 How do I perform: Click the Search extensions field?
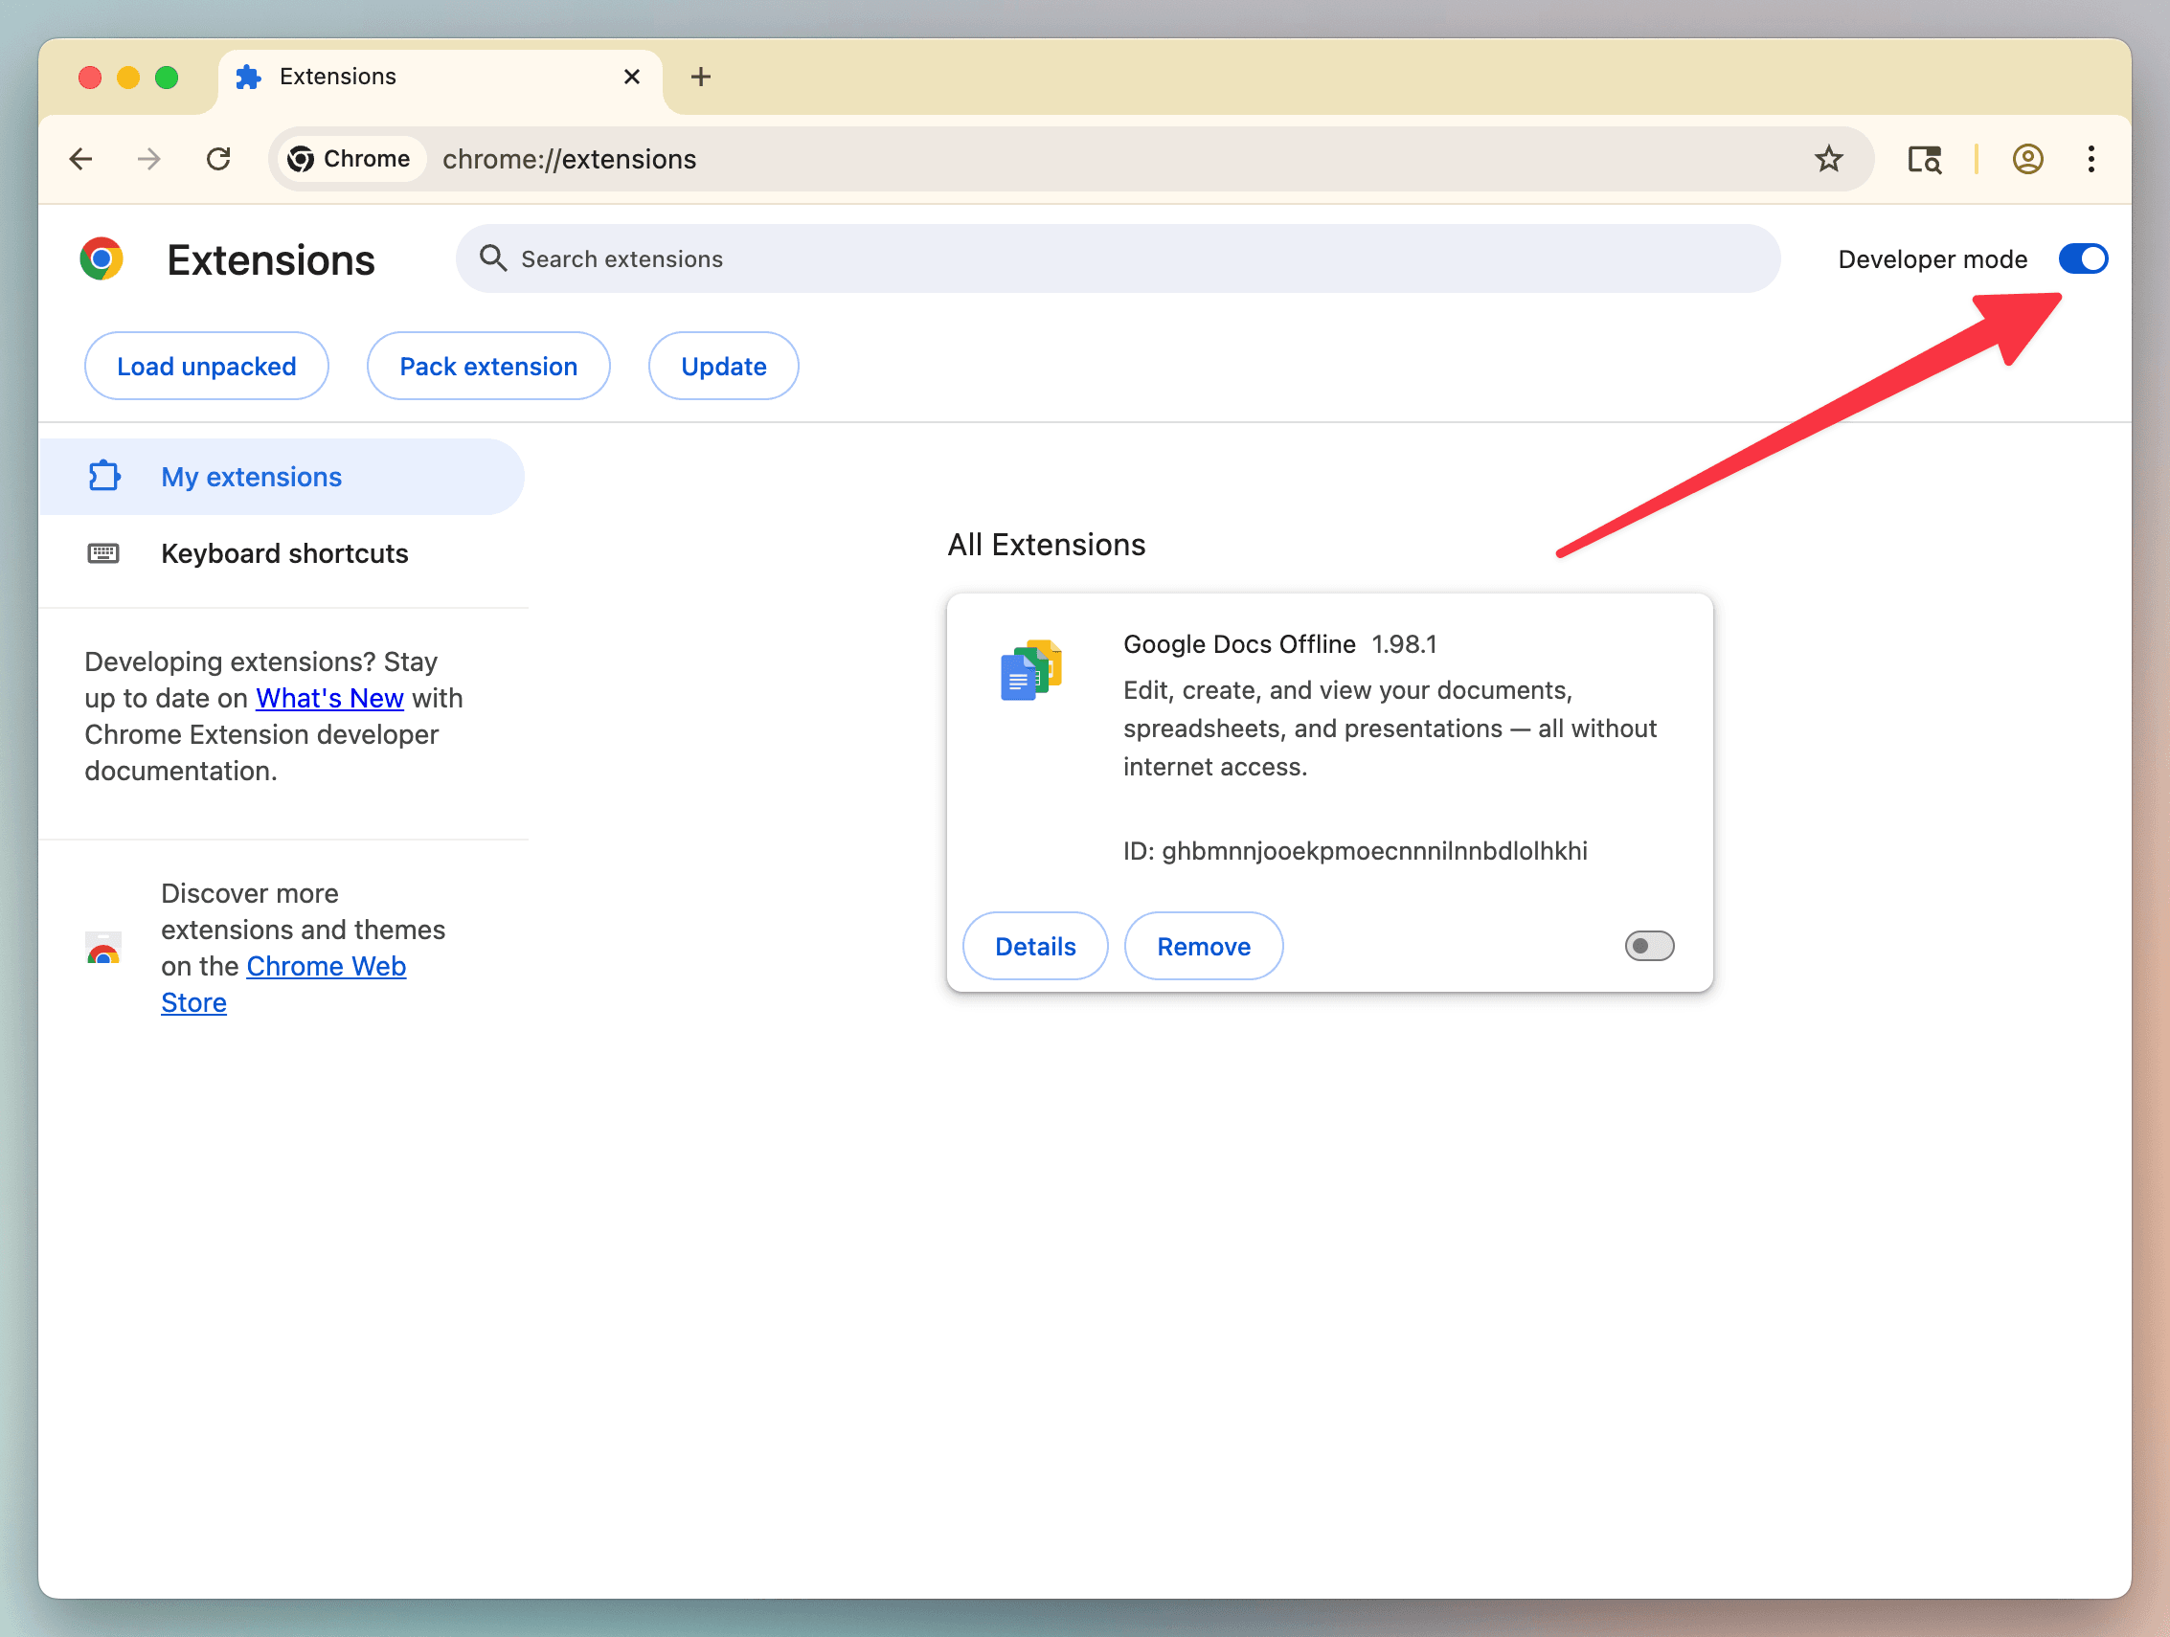(1119, 258)
